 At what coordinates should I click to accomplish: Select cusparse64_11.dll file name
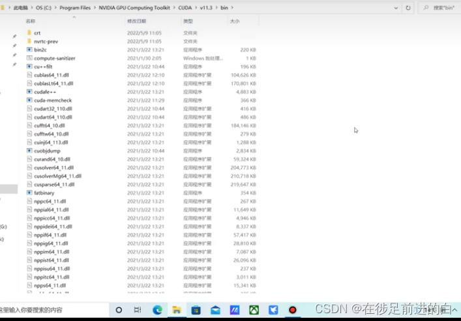click(54, 185)
